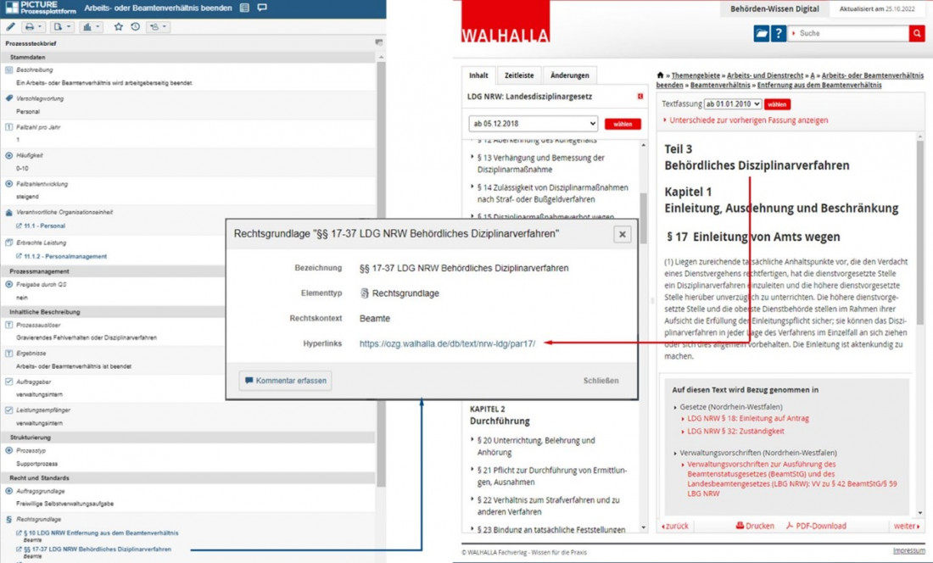Click the question mark help icon

779,34
